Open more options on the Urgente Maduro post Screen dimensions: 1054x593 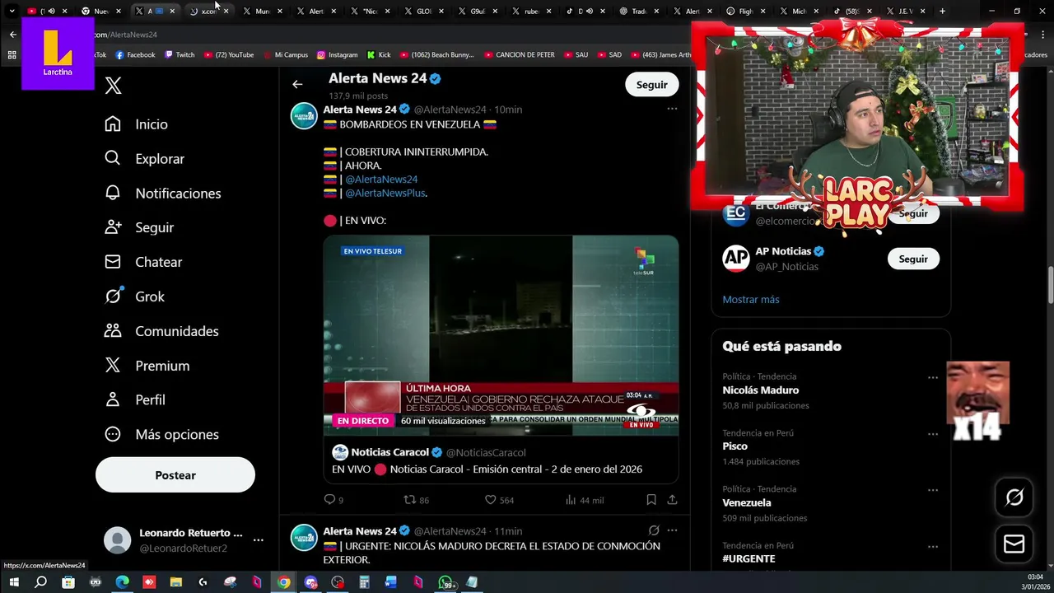[672, 530]
